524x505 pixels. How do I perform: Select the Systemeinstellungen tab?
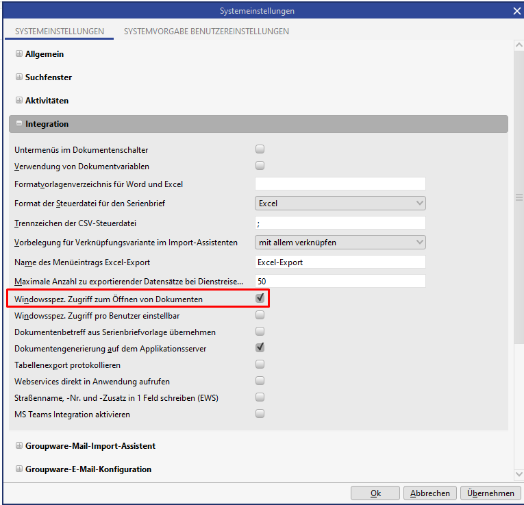pos(60,32)
